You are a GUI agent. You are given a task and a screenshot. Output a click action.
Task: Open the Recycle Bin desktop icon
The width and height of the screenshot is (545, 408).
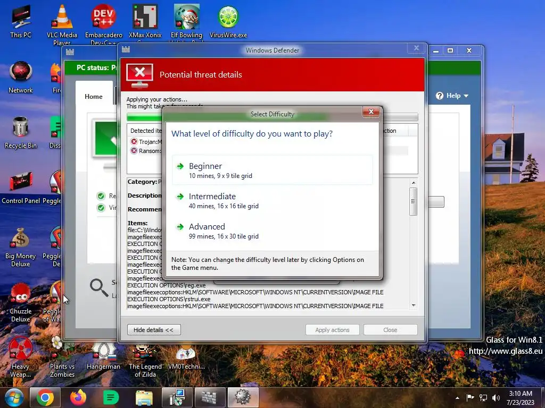point(21,132)
